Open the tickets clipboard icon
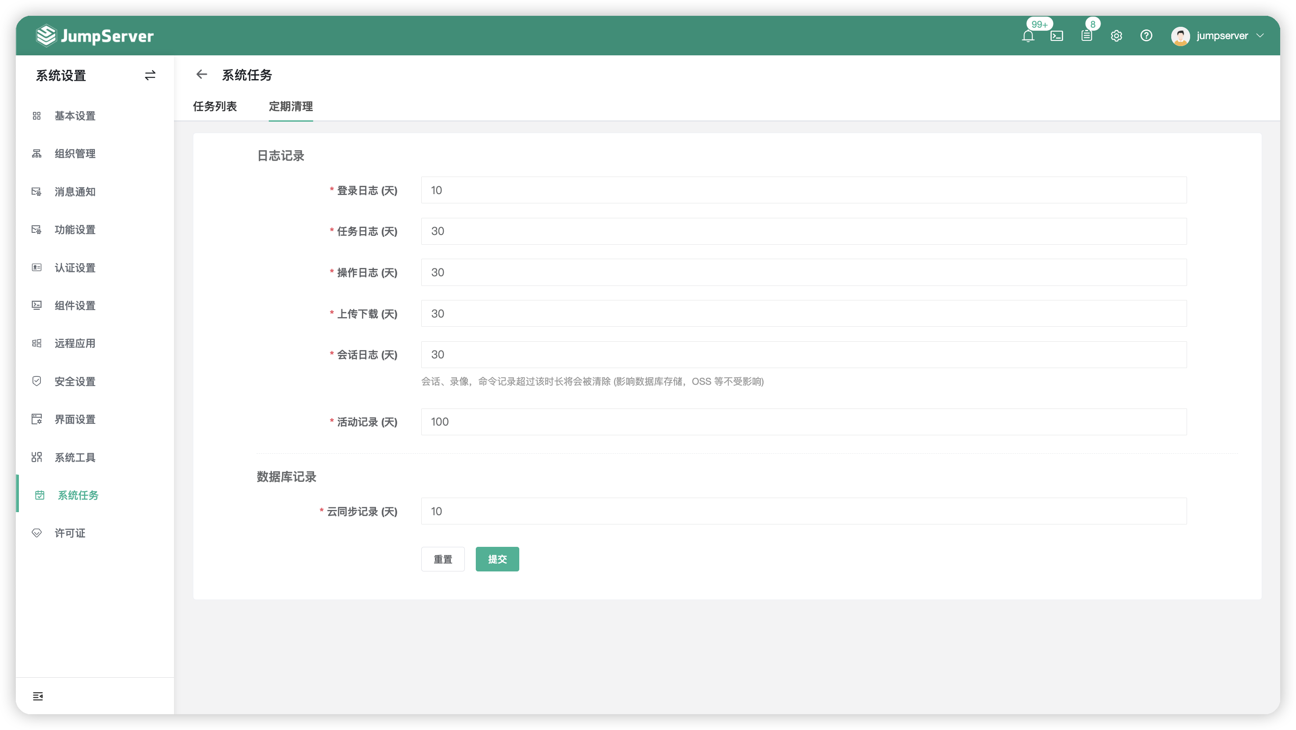The image size is (1296, 730). (1087, 36)
